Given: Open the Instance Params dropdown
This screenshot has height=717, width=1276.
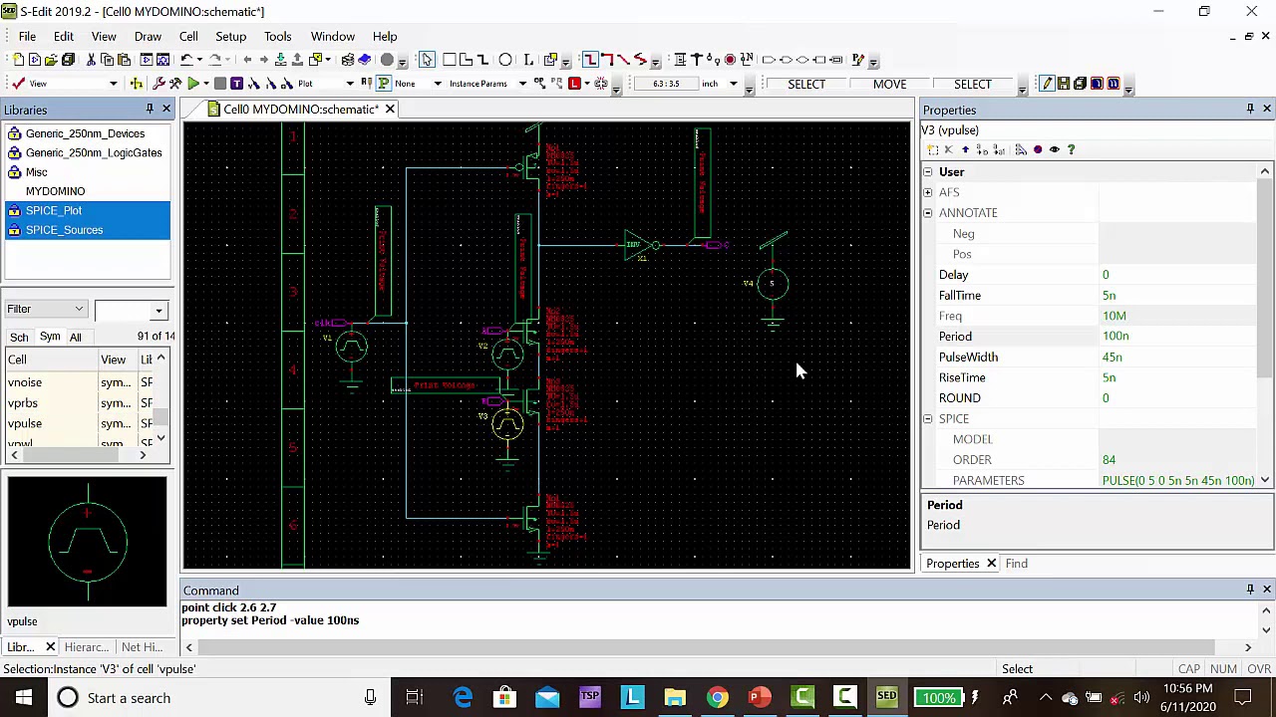Looking at the screenshot, I should tap(522, 84).
